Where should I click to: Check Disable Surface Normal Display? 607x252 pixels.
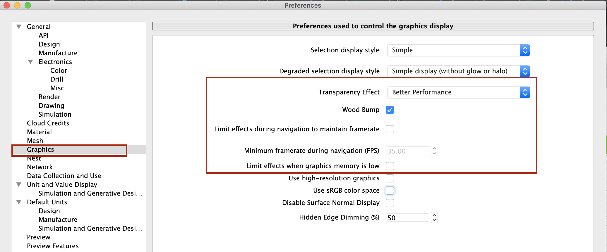tap(390, 203)
